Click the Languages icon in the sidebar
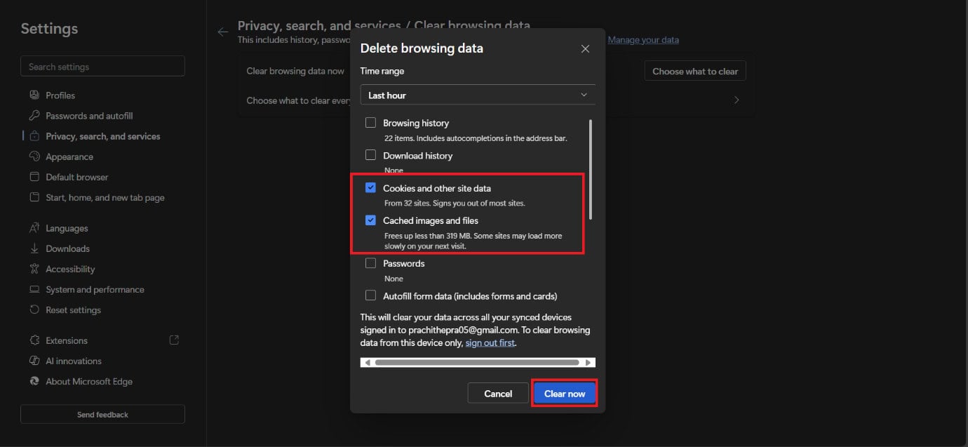Viewport: 968px width, 447px height. [x=34, y=228]
